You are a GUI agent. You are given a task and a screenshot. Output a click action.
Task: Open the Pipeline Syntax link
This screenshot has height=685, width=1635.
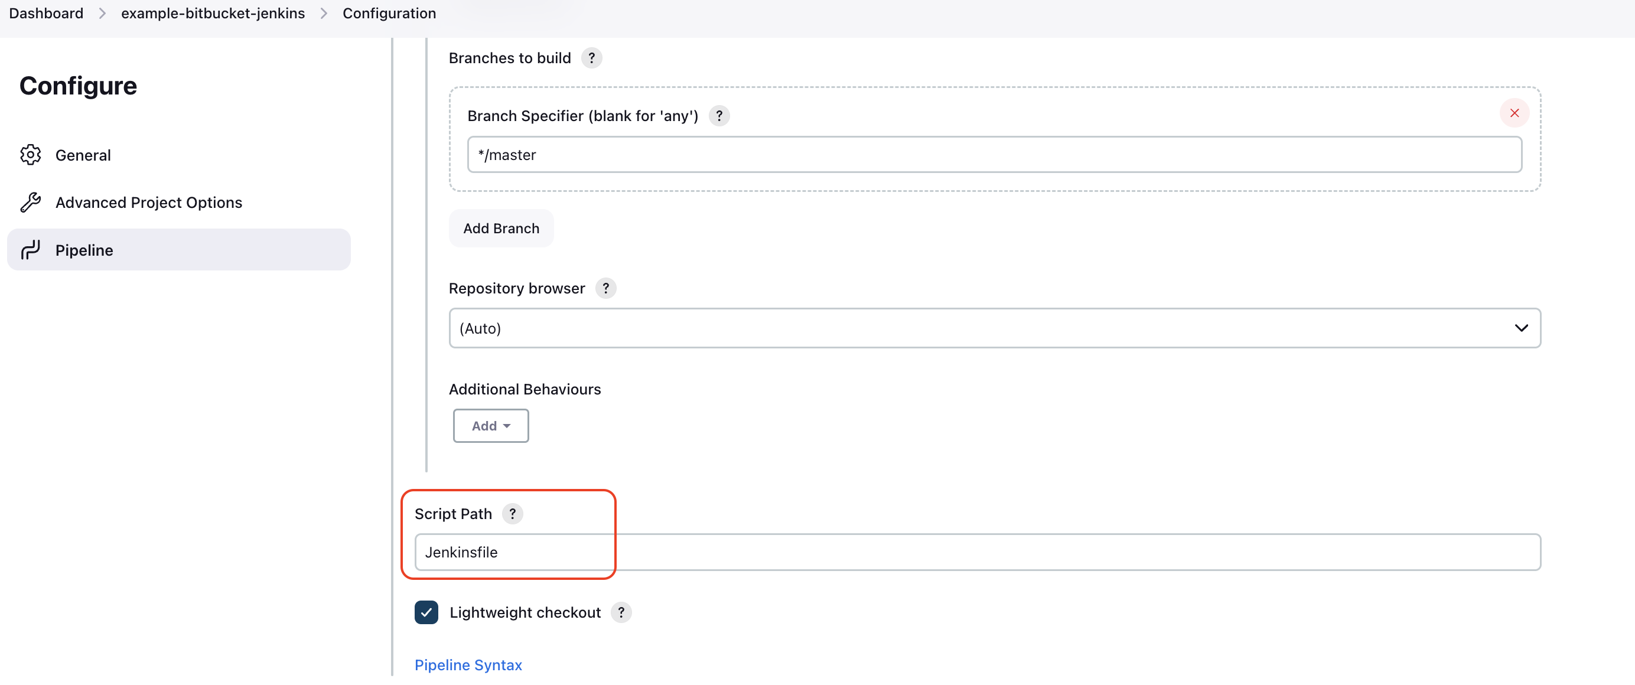click(x=468, y=665)
